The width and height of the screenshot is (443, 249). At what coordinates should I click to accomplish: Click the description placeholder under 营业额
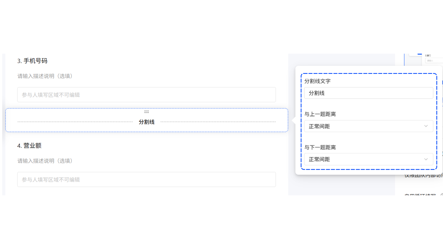[x=45, y=161]
